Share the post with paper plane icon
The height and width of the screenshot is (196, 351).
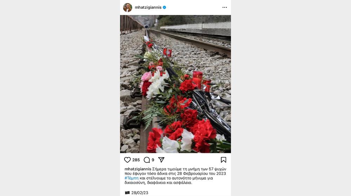coord(161,160)
